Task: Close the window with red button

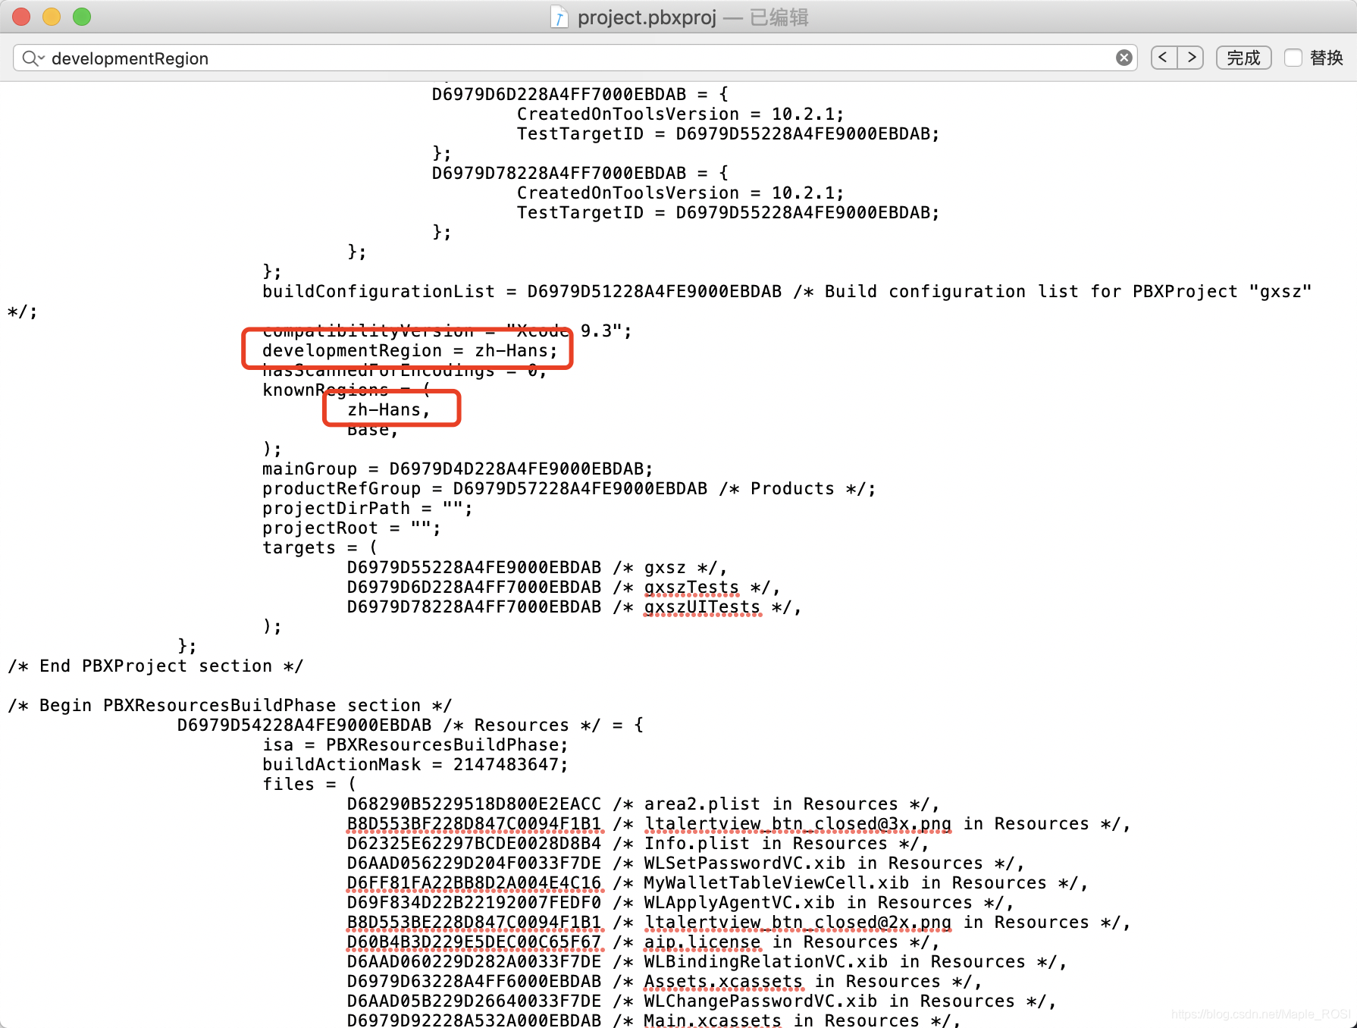Action: (21, 17)
